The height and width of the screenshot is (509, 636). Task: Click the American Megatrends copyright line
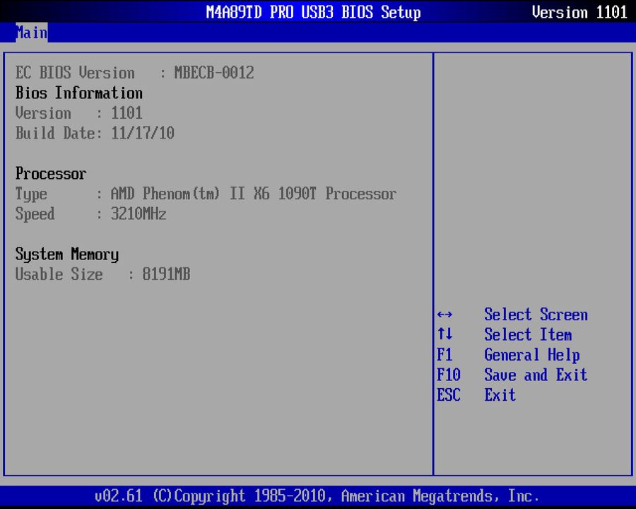click(317, 496)
